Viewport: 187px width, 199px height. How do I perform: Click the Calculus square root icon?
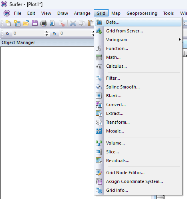tap(99, 66)
